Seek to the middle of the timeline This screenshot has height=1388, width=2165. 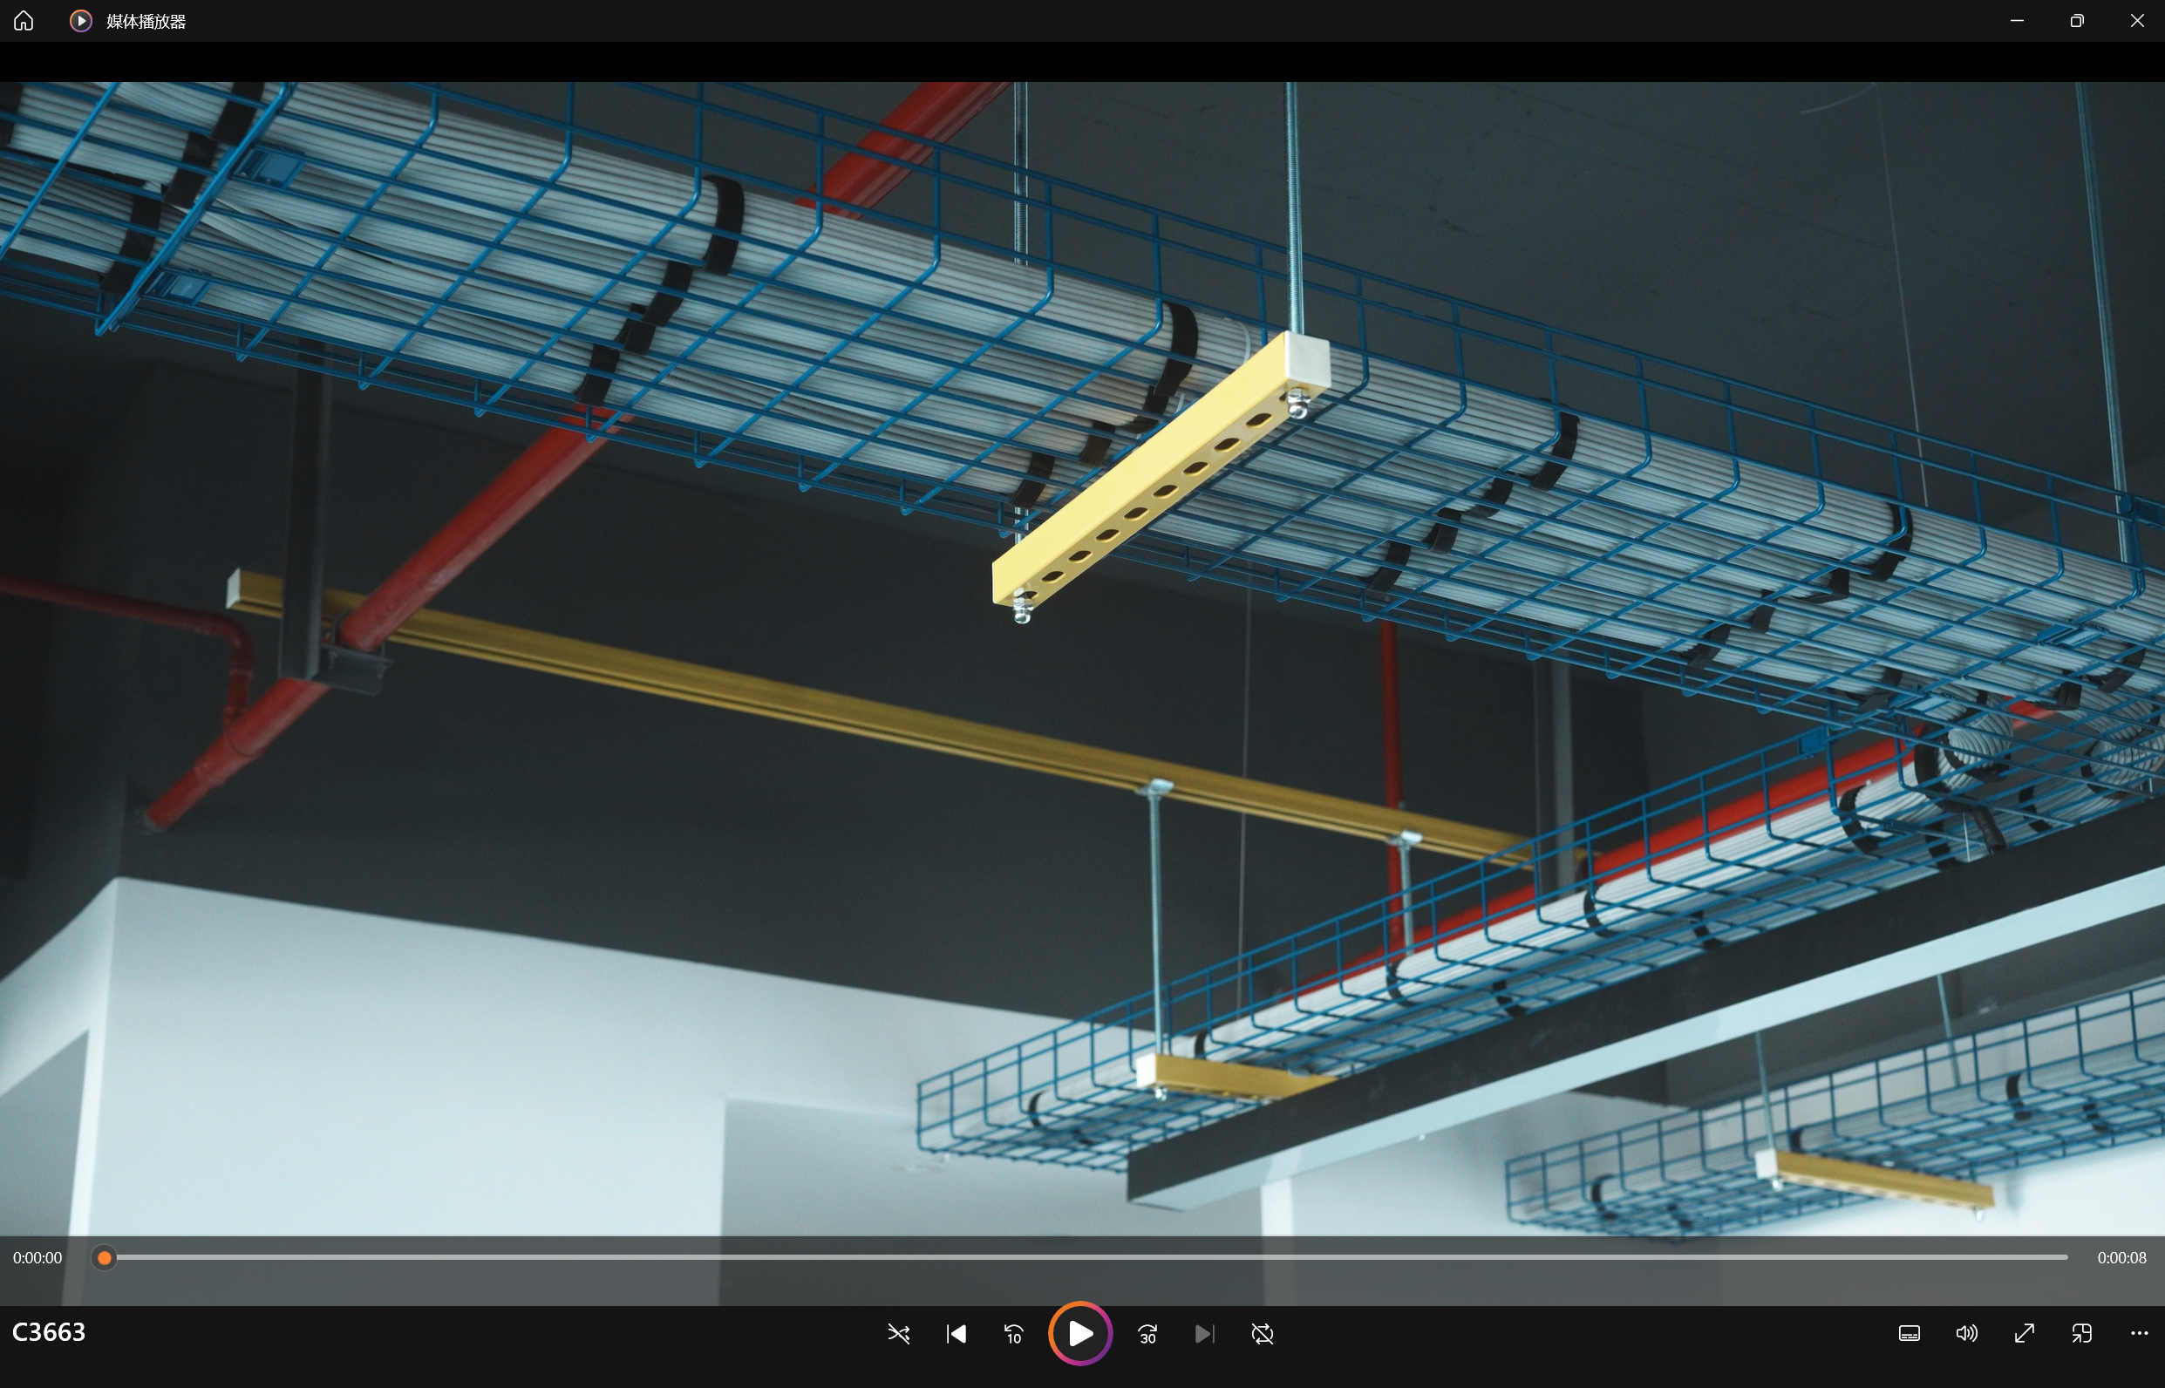pyautogui.click(x=1086, y=1258)
